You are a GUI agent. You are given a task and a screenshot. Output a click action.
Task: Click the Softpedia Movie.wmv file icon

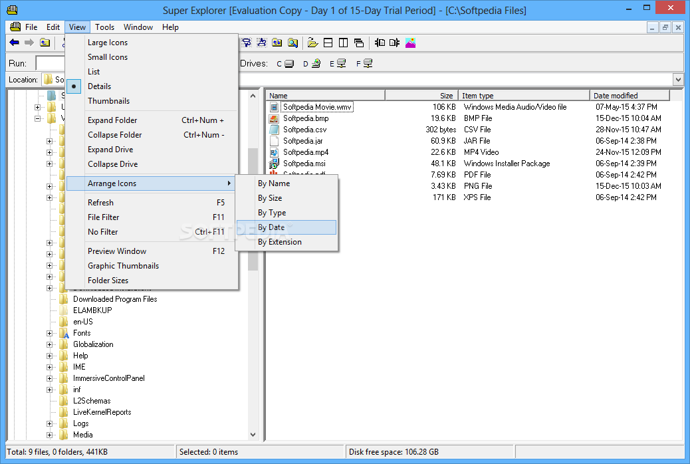pos(274,107)
